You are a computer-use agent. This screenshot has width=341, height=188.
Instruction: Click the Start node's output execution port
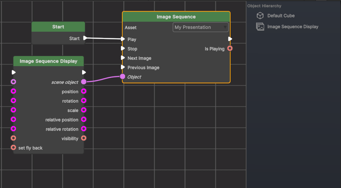85,38
